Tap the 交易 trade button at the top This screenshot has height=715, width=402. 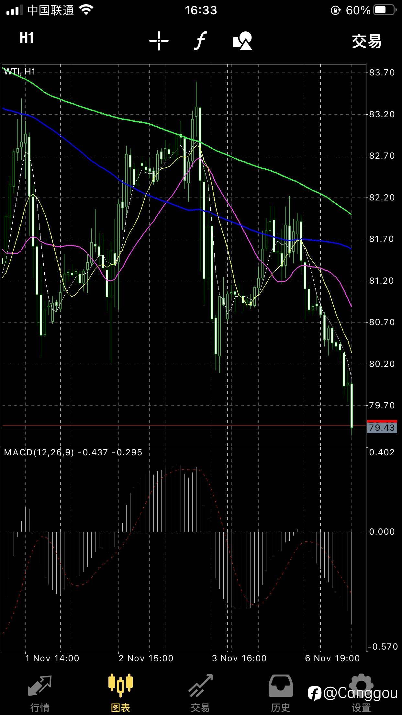click(366, 41)
